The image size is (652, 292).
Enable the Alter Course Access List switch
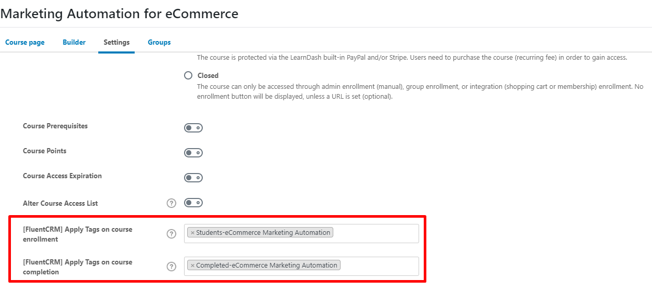click(x=193, y=203)
